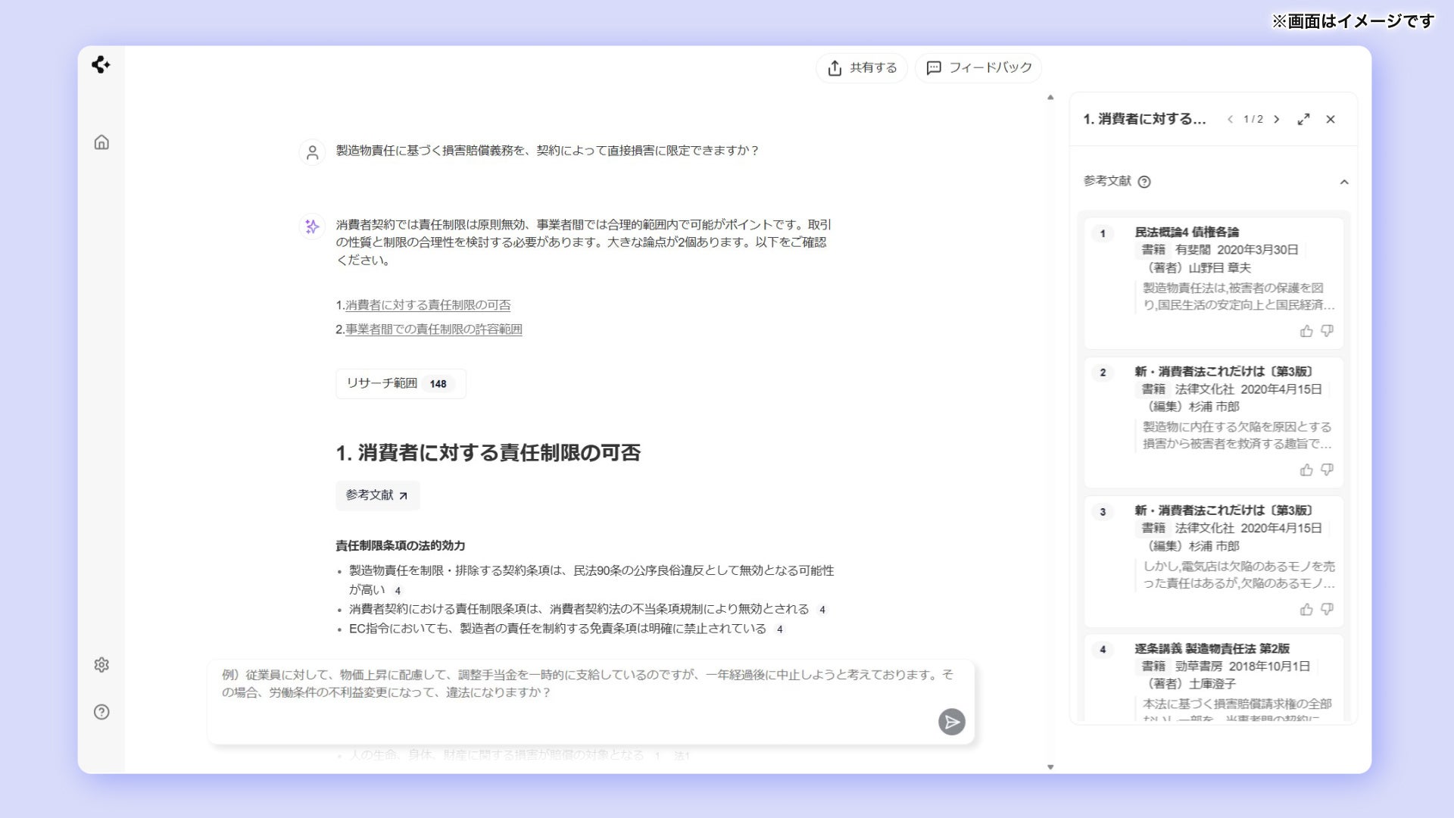Click the help question mark icon in the sidebar
Viewport: 1454px width, 818px height.
101,712
